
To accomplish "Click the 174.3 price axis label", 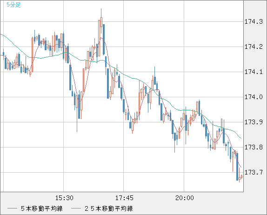I will [x=254, y=21].
